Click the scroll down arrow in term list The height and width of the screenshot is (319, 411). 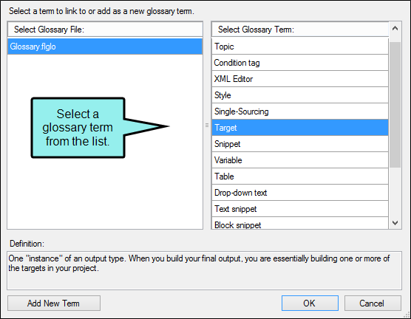pyautogui.click(x=395, y=223)
